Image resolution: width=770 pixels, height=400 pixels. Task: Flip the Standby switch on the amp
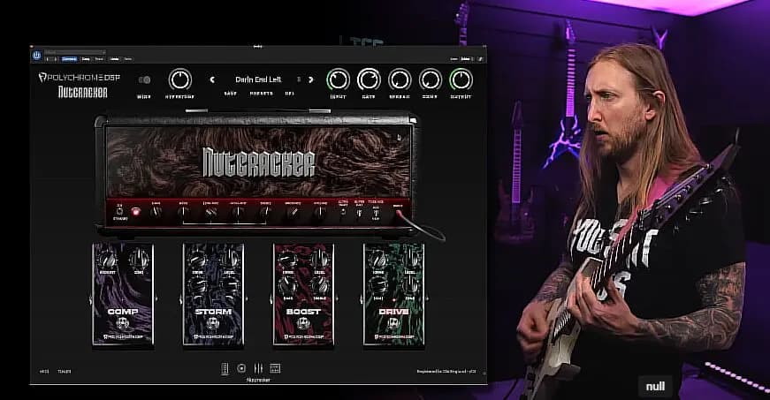point(120,211)
